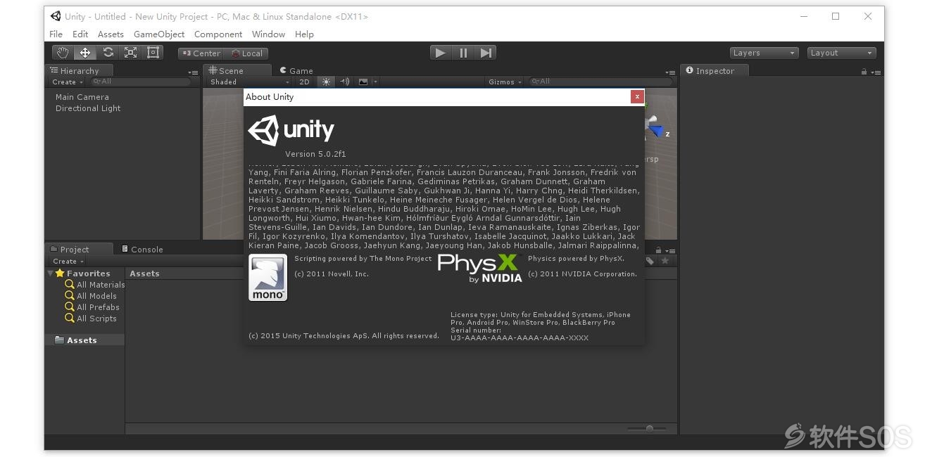
Task: Open the File menu
Action: tap(56, 34)
